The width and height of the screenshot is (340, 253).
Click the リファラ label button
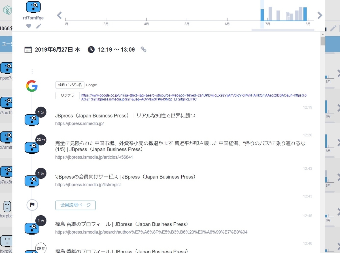tap(67, 96)
